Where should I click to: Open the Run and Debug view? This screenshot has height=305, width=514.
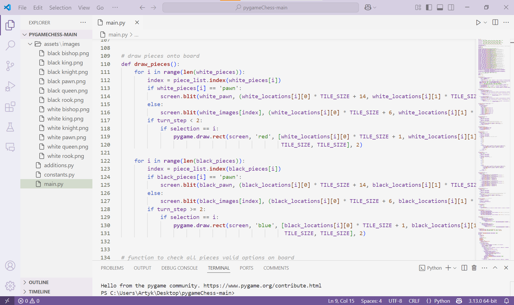10,86
